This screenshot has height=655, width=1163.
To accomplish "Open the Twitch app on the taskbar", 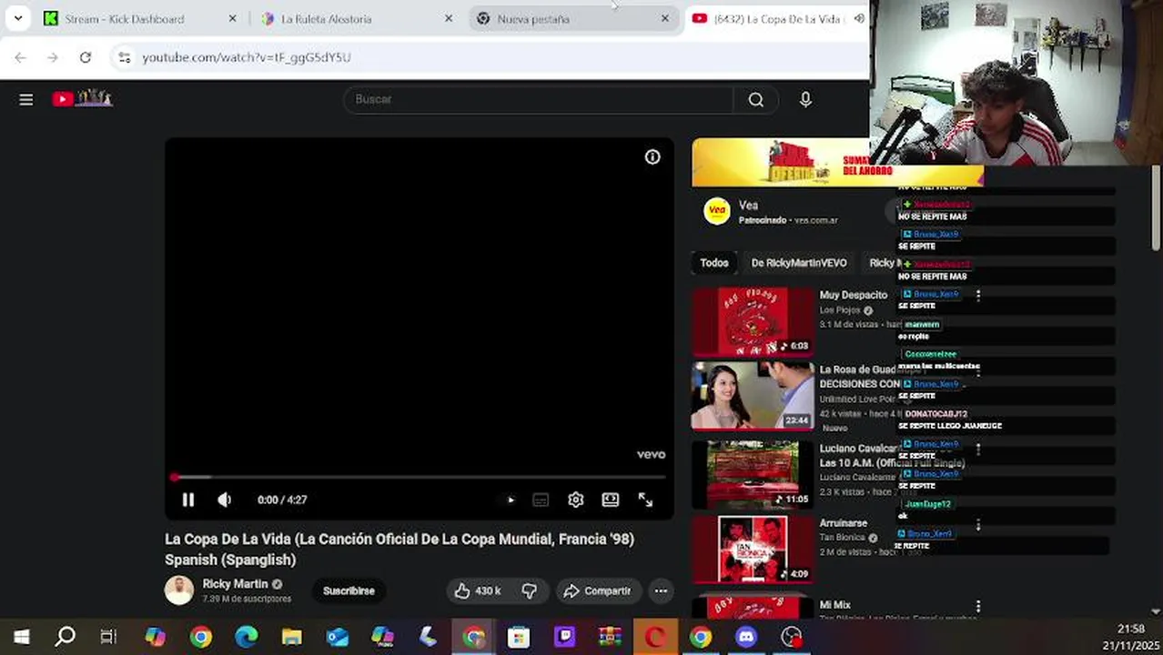I will (x=564, y=637).
